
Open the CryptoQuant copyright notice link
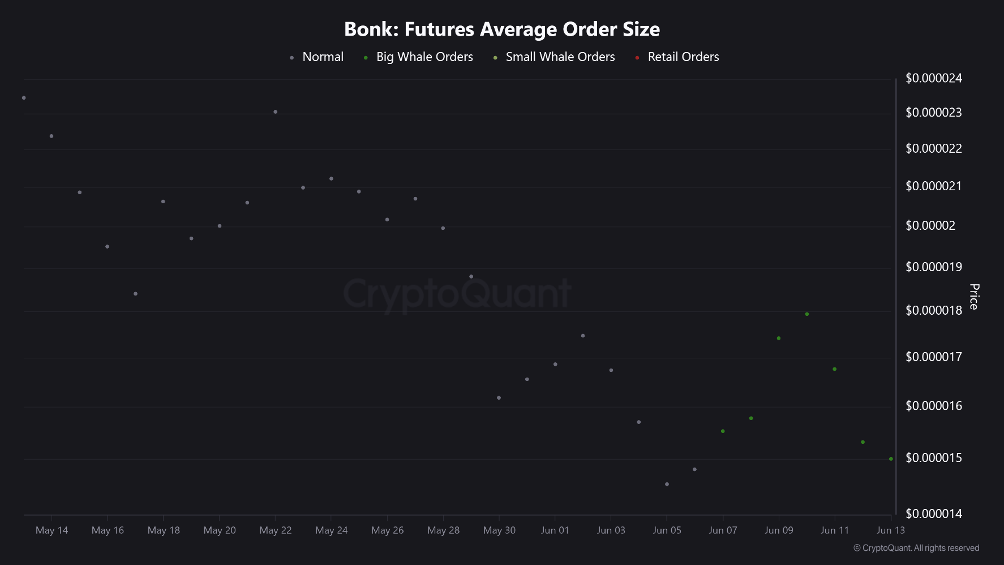pos(916,548)
